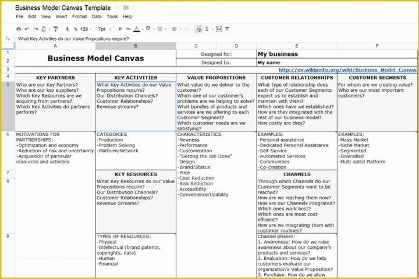Click the 'My business' cell
Viewport: 419px width, 279px height.
pos(337,54)
